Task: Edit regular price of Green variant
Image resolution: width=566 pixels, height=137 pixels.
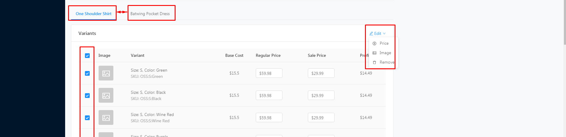Action: coord(269,73)
